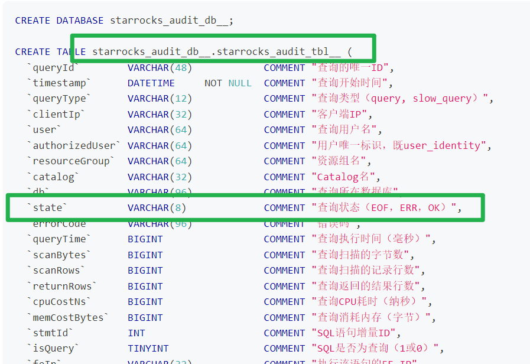Screen dimensions: 530x364
Task: Click the `queryType` column name
Action: [59, 99]
